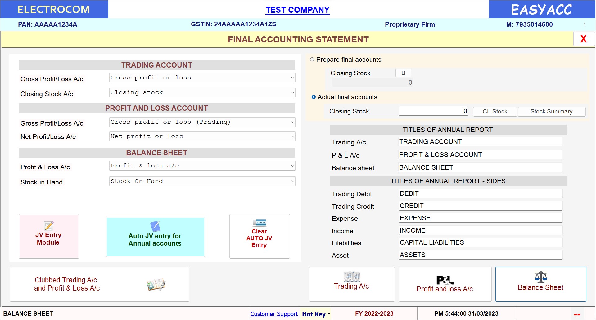Screen dimensions: 596x320
Task: Open the Hot Key menu
Action: click(x=316, y=314)
